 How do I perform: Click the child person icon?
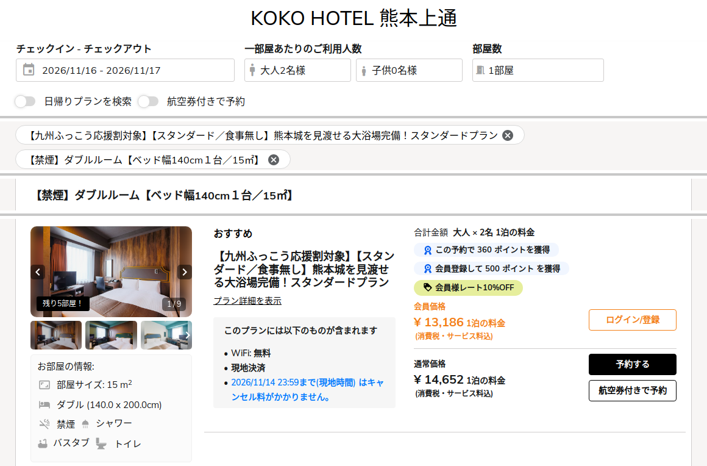click(363, 71)
